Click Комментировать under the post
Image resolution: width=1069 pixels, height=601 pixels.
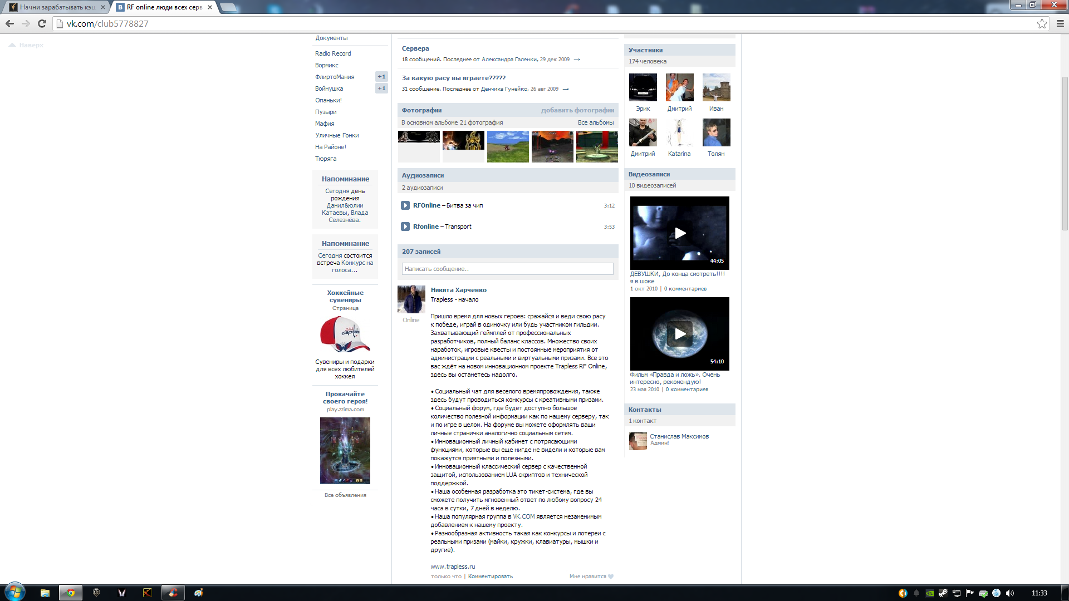pyautogui.click(x=491, y=577)
